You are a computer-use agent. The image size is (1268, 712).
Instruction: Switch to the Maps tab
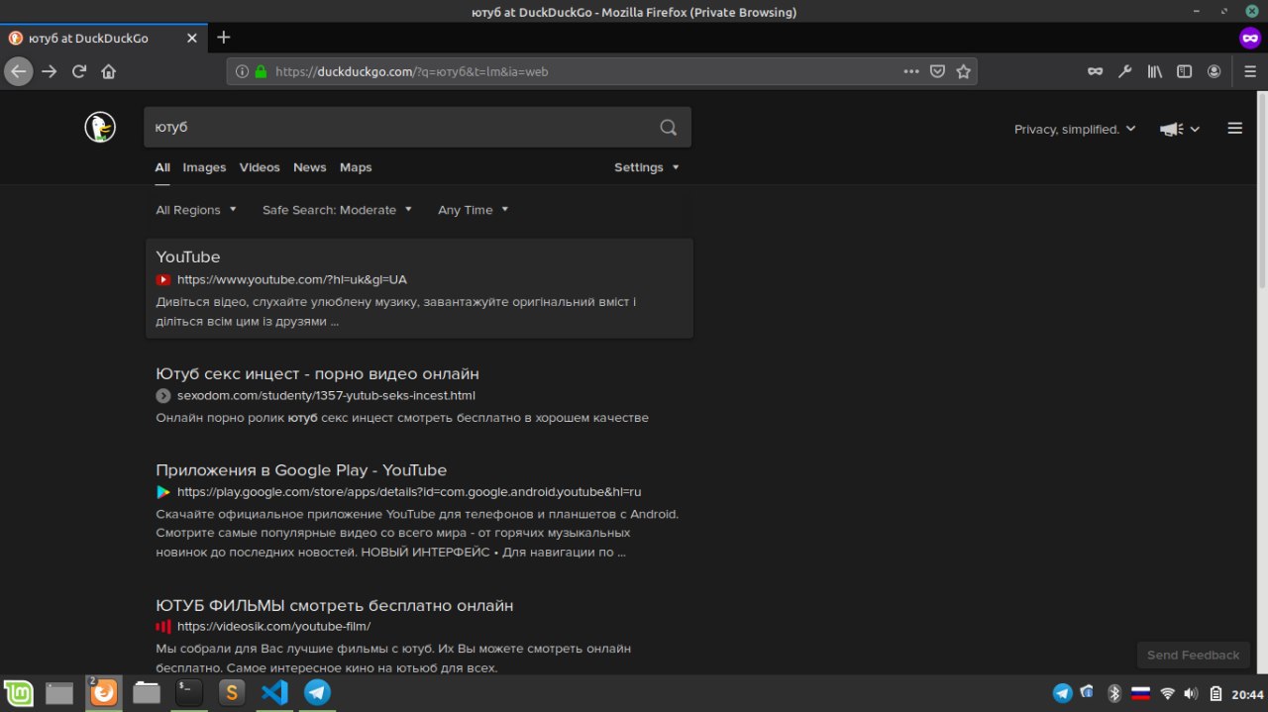(356, 167)
